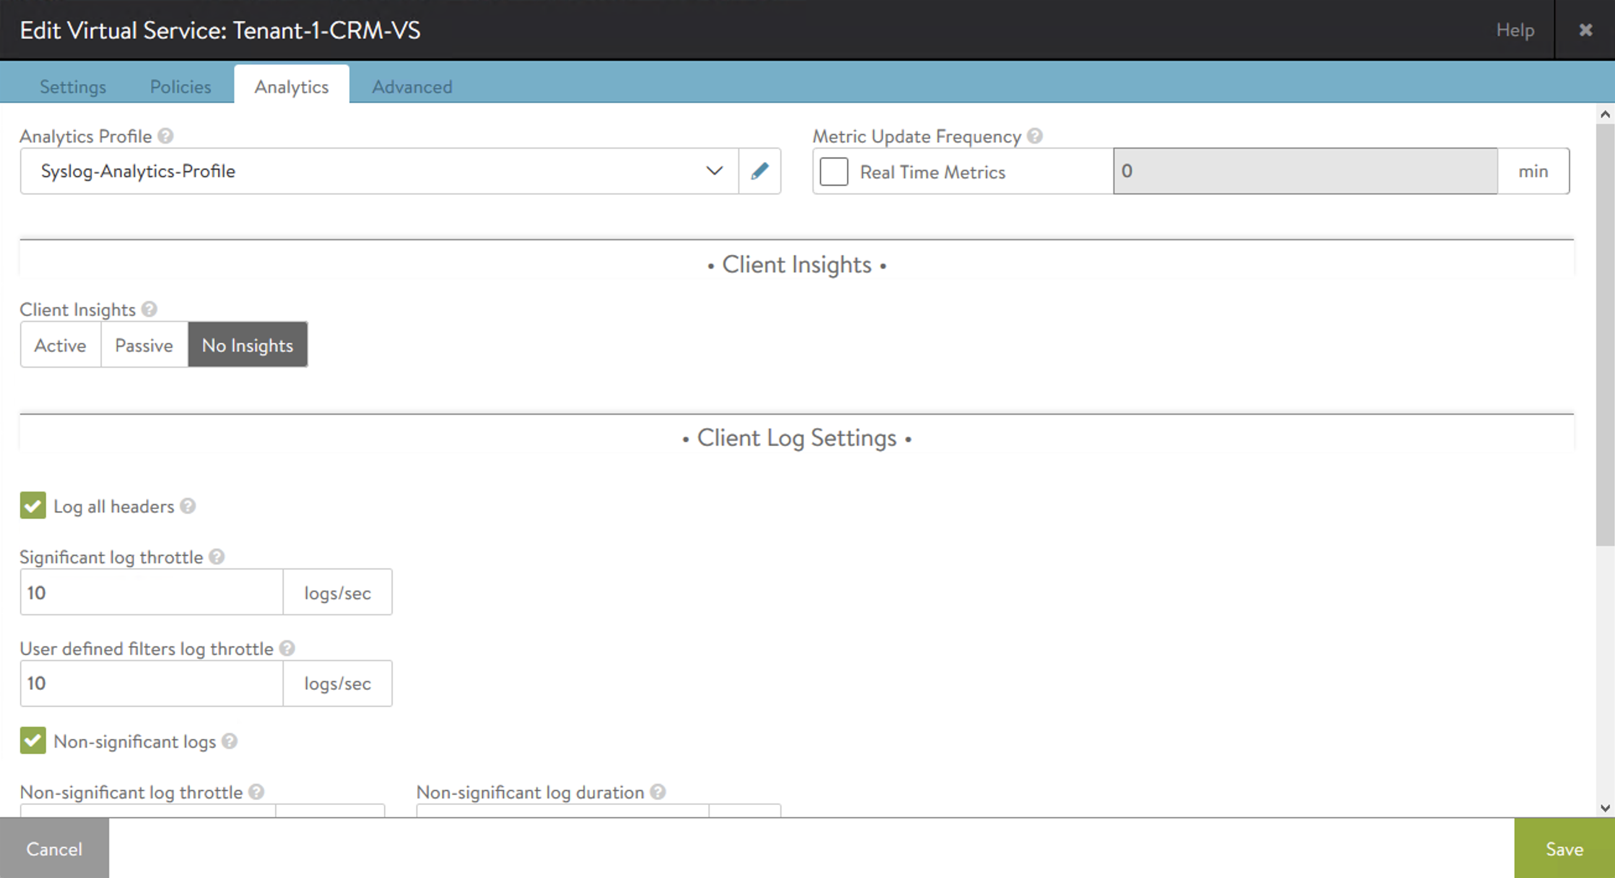Viewport: 1615px width, 878px height.
Task: Save the virtual service changes
Action: pos(1565,848)
